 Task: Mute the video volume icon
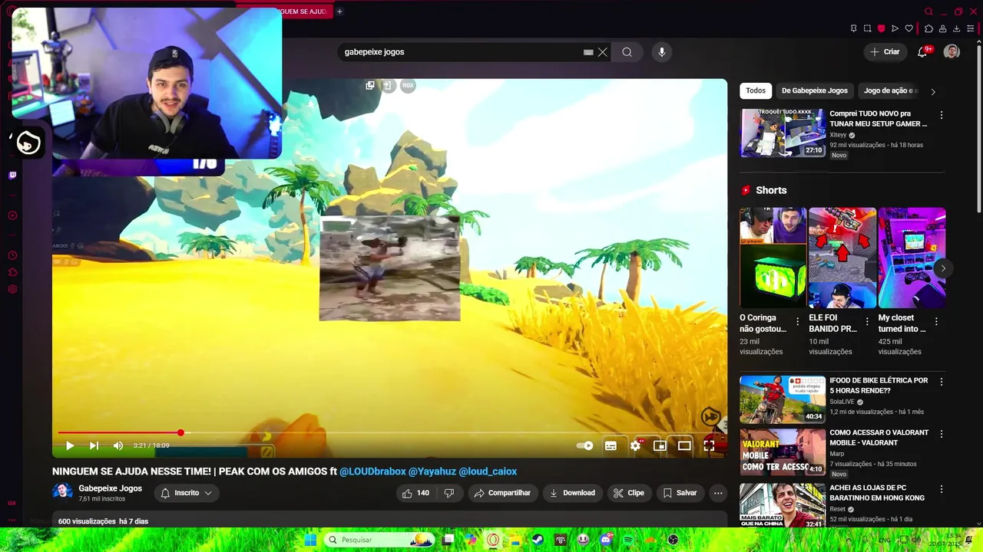click(117, 445)
